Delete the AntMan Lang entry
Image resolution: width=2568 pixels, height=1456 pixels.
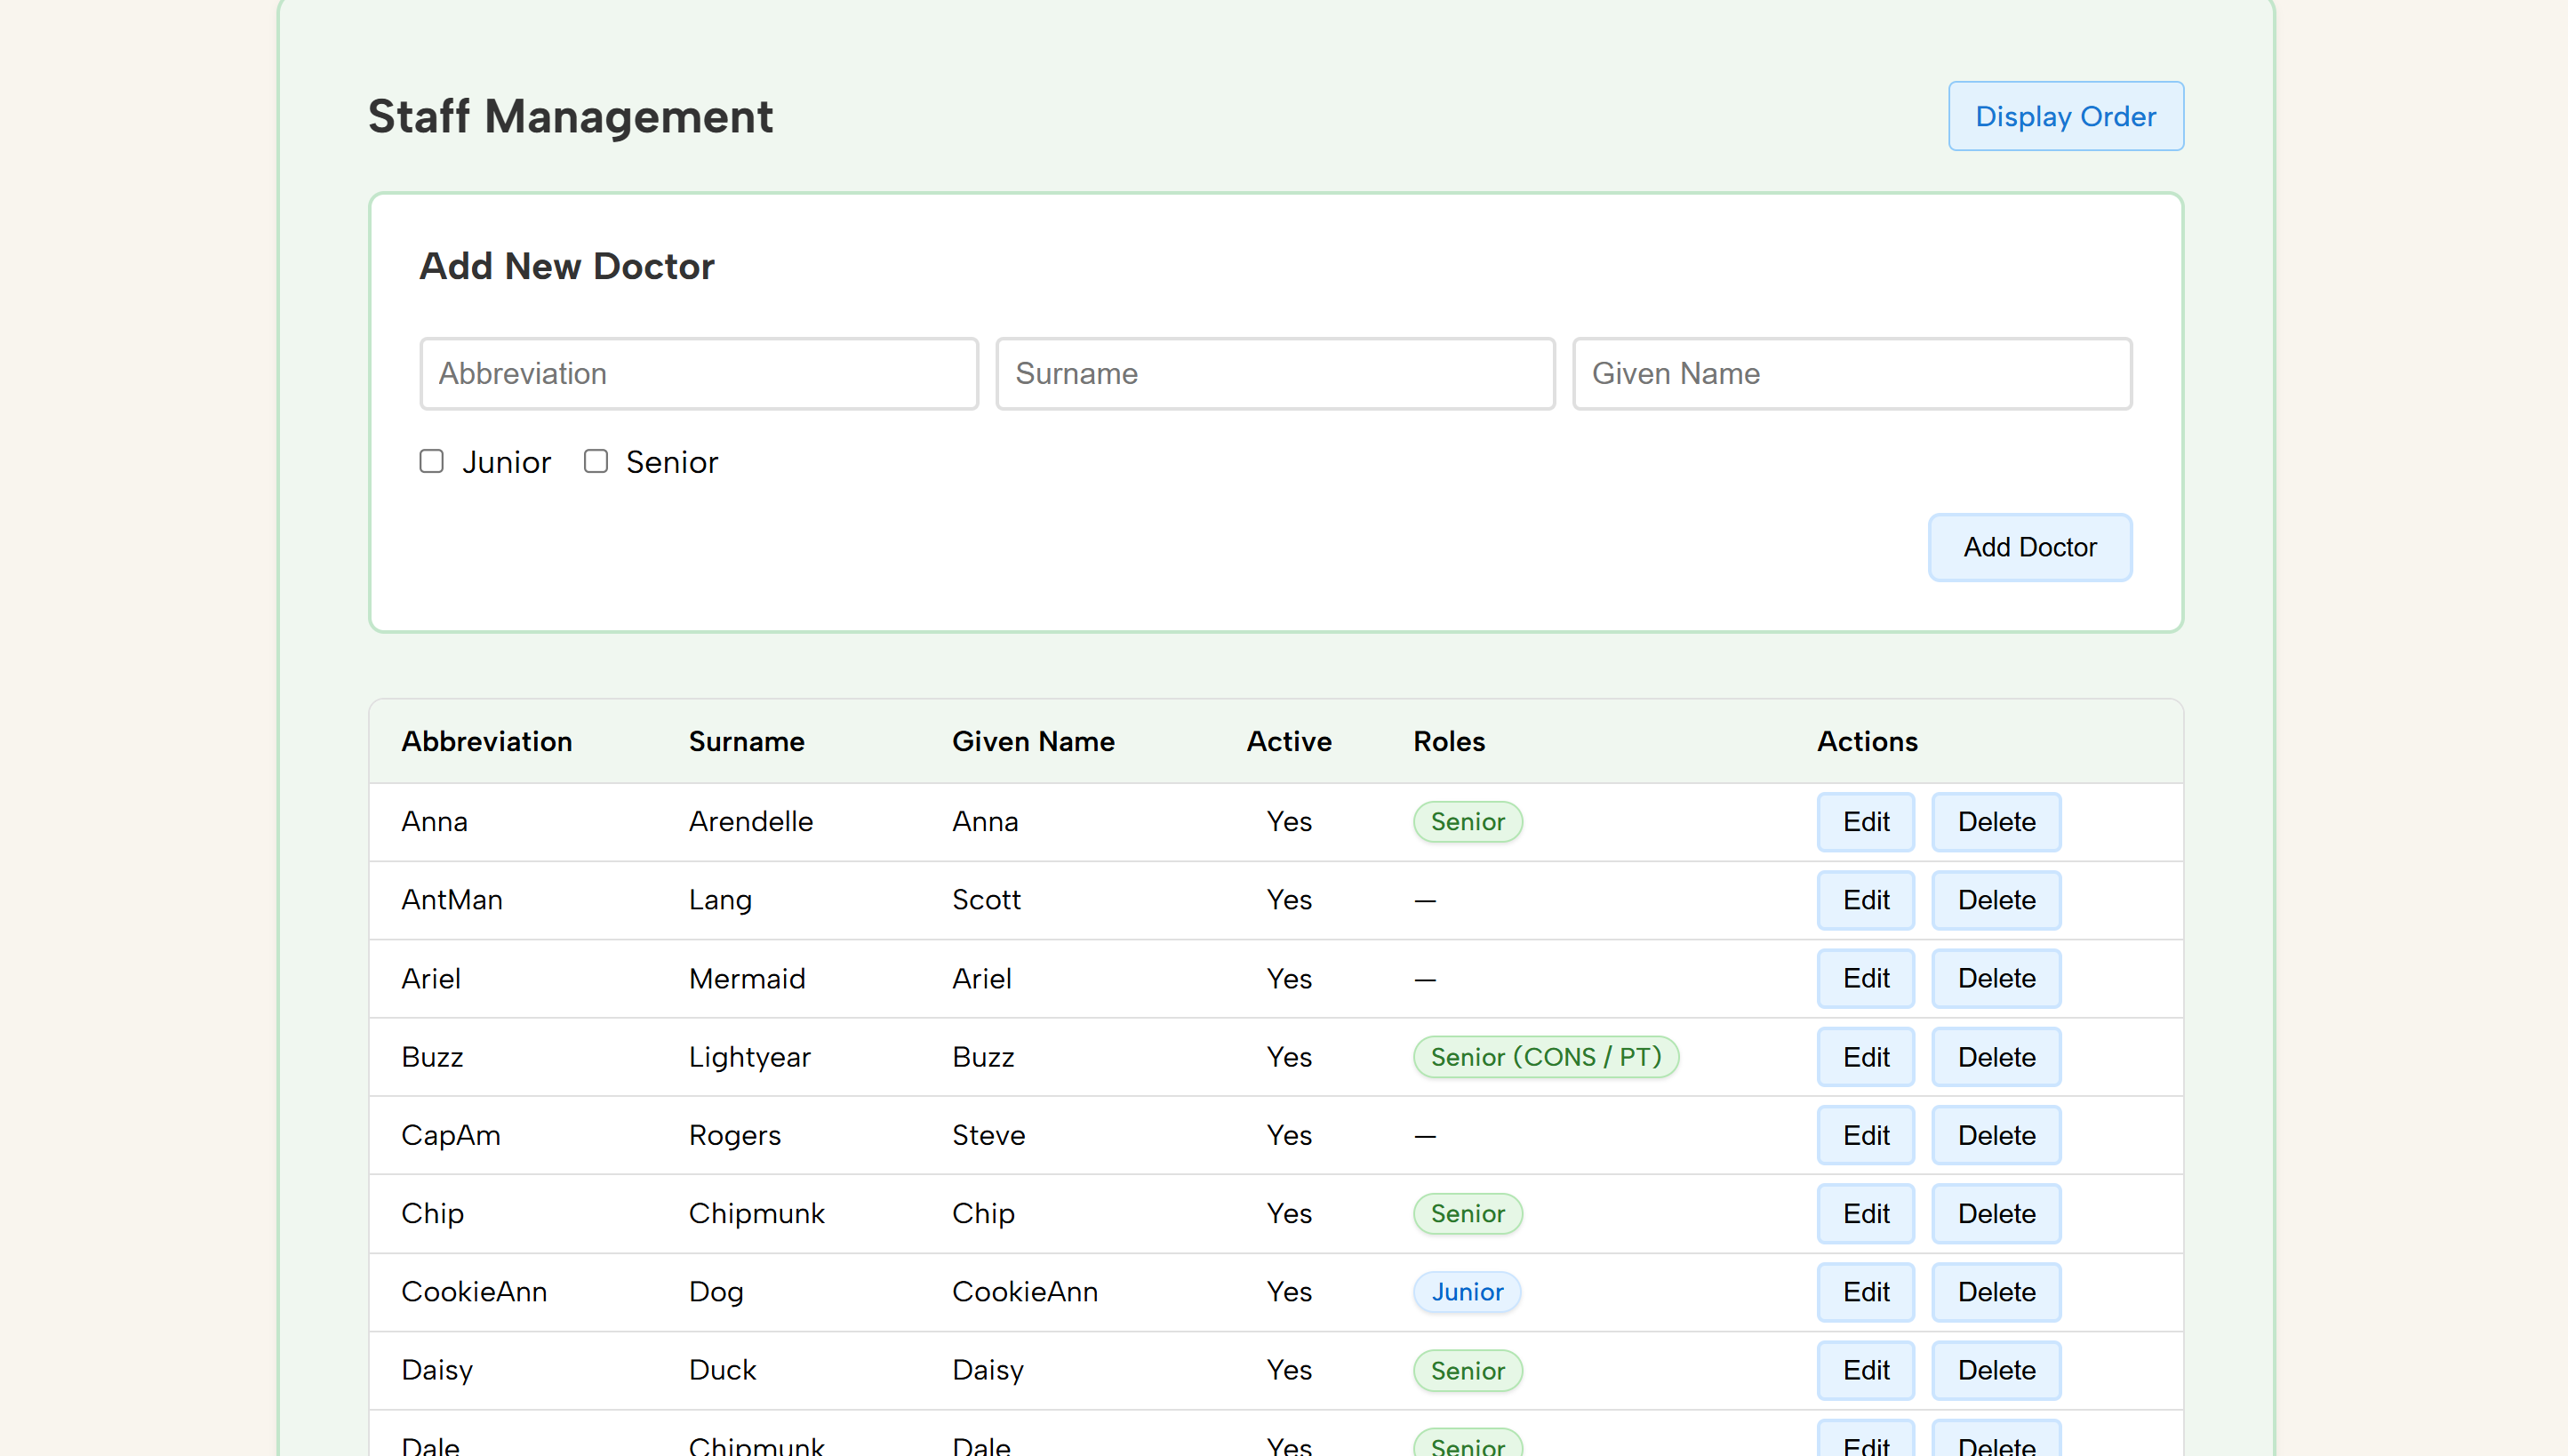(1996, 900)
